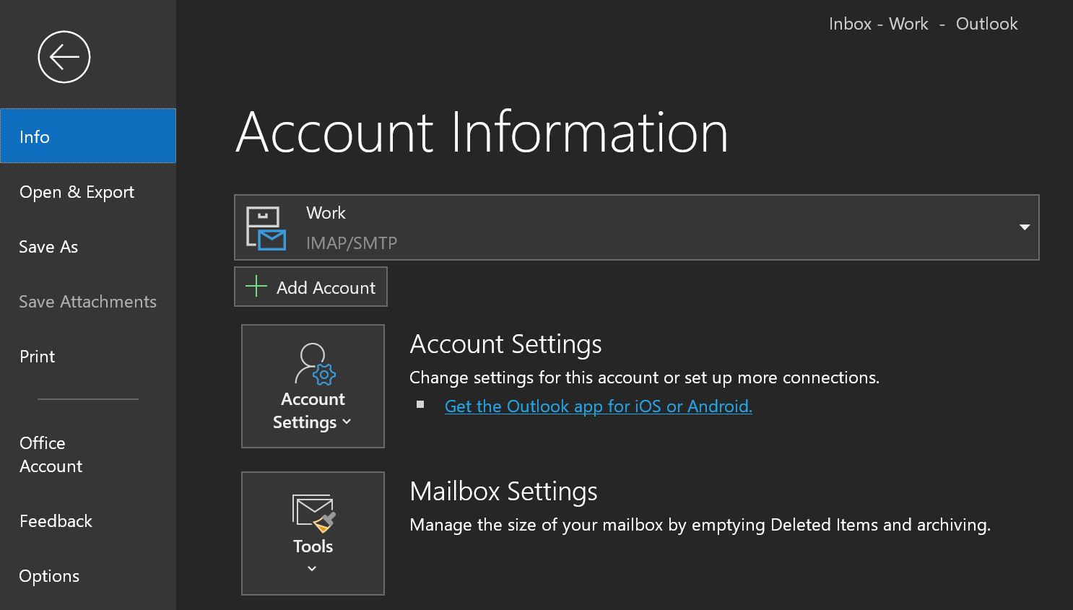The height and width of the screenshot is (610, 1073).
Task: Click the Account Settings section title
Action: coord(505,344)
